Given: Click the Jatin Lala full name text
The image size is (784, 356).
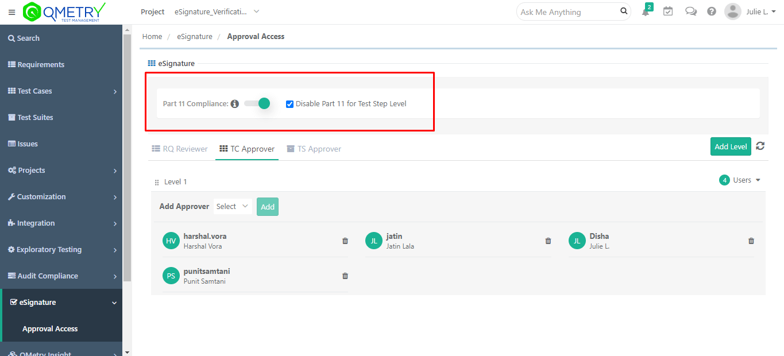Looking at the screenshot, I should (400, 246).
